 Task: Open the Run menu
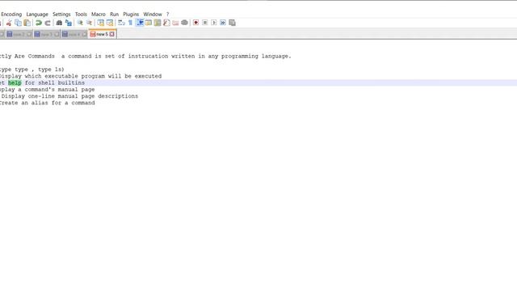click(114, 15)
